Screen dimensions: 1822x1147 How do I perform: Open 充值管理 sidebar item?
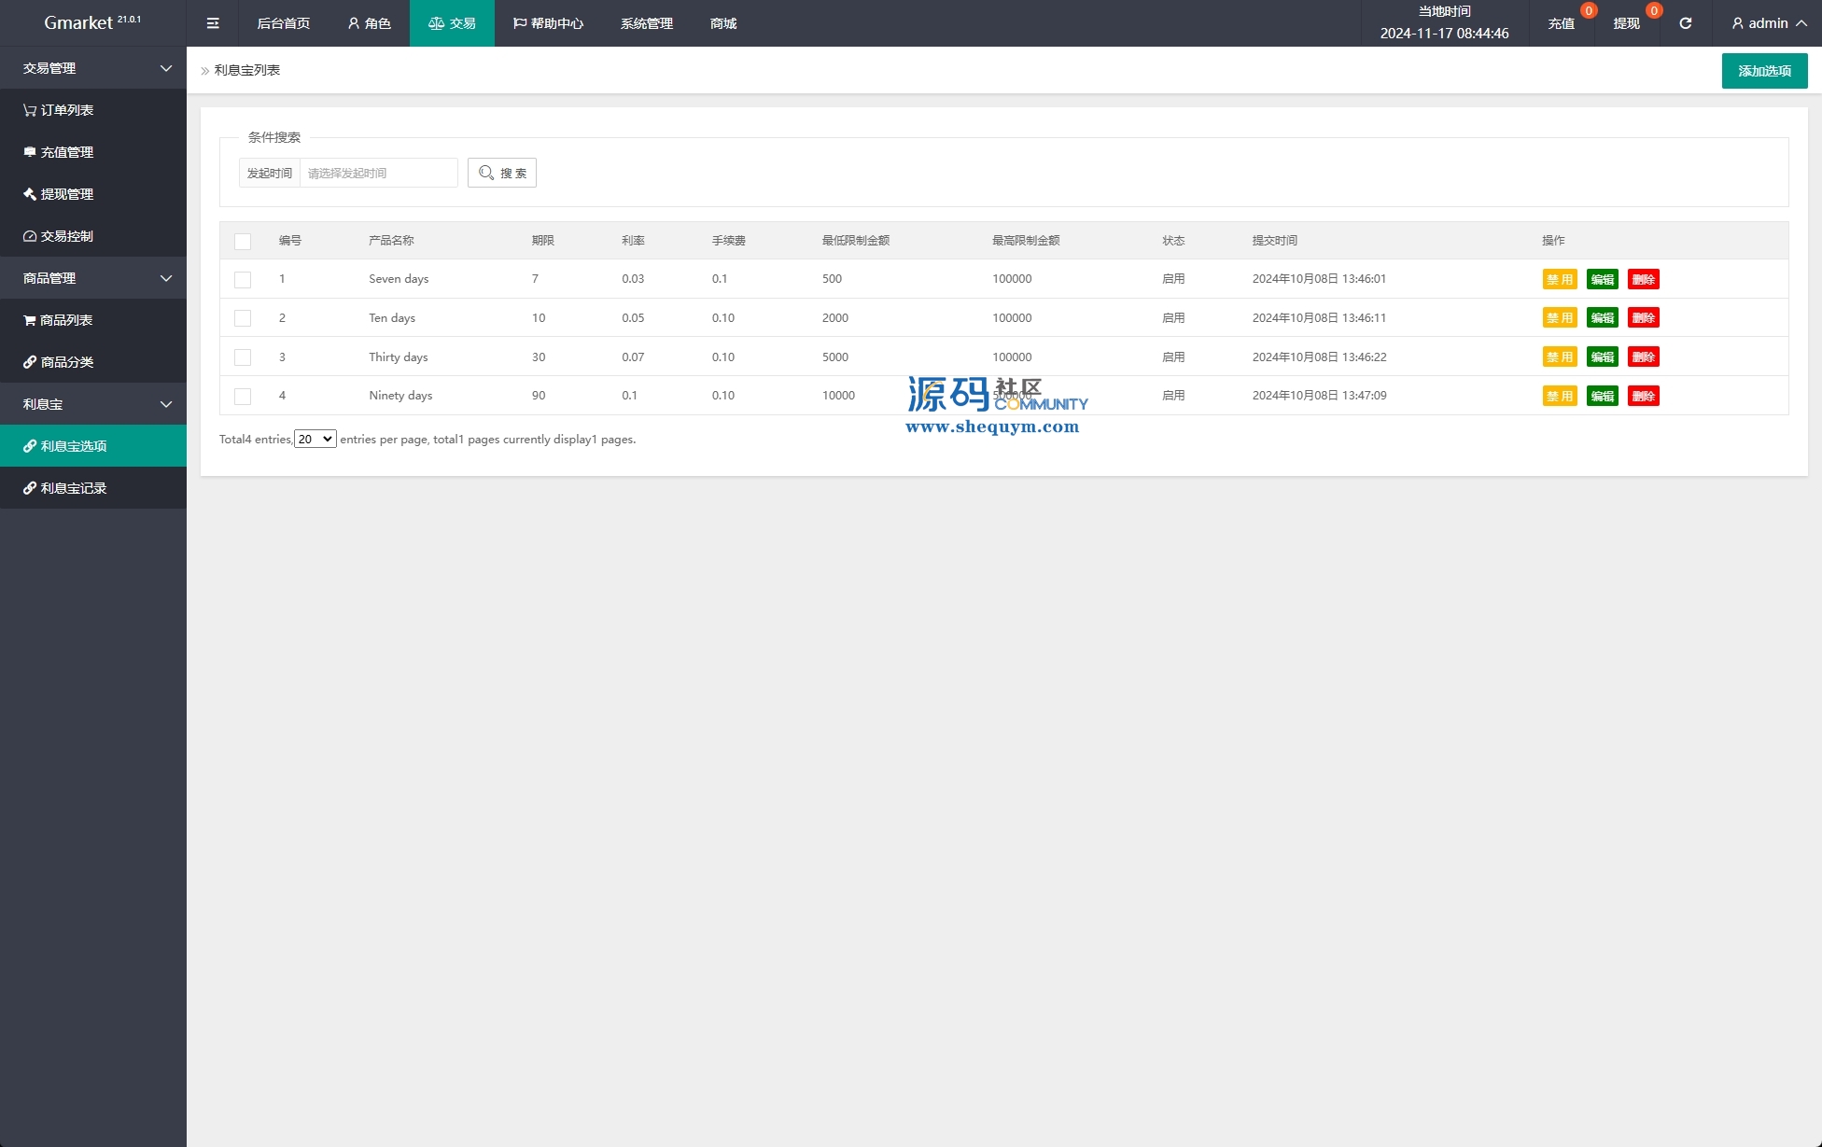58,152
